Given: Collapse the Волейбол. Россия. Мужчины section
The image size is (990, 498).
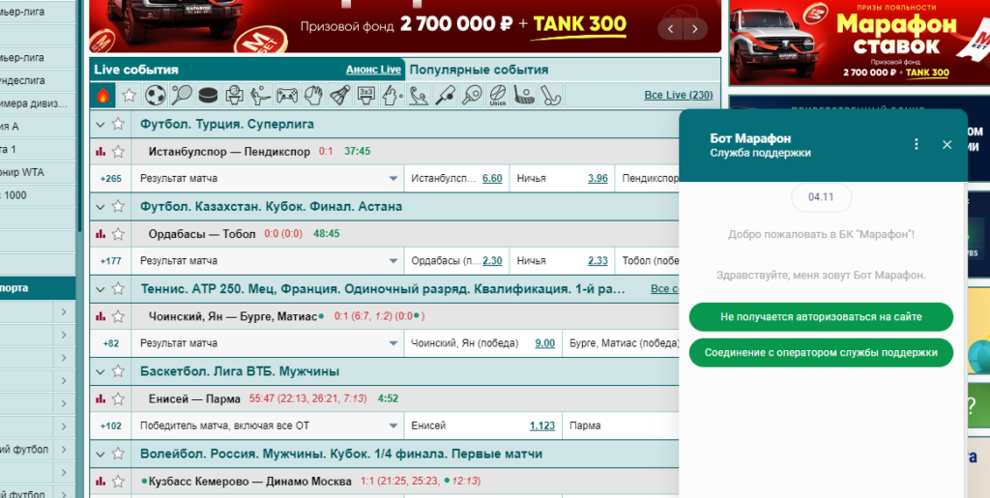Looking at the screenshot, I should click(x=100, y=454).
